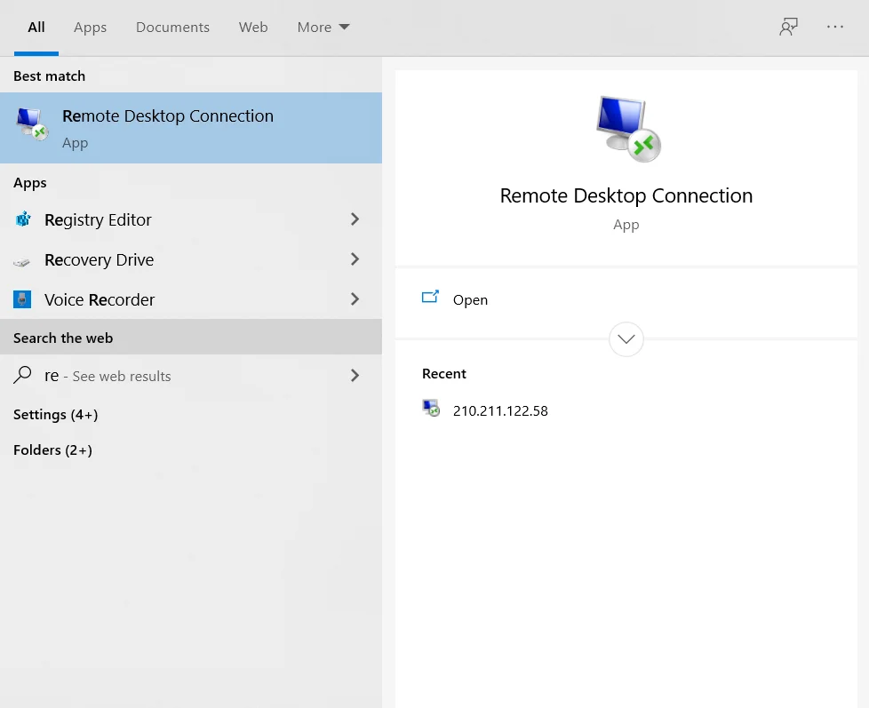The image size is (869, 708).
Task: Click Remote Desktop Connection title in preview pane
Action: 626,195
